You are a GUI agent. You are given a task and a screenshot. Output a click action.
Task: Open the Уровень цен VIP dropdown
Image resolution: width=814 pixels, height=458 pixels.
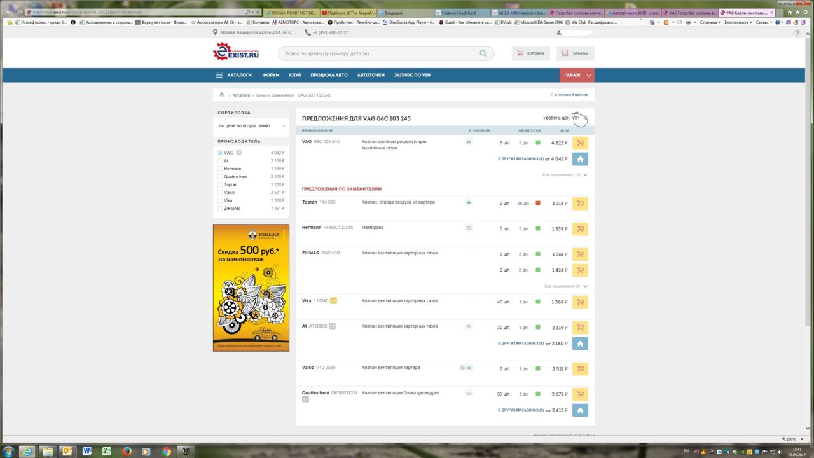point(565,118)
